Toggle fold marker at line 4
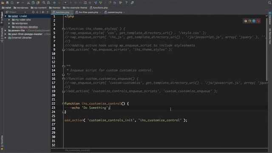The width and height of the screenshot is (272, 153). pos(63,29)
